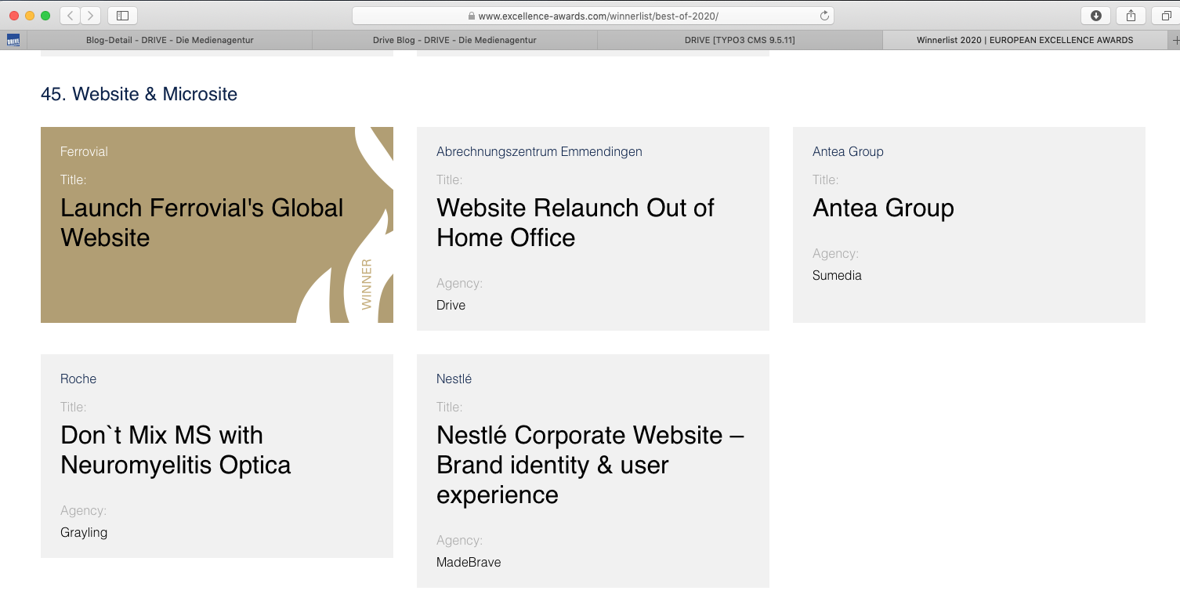Click the address bar URL field
This screenshot has width=1180, height=605.
pos(592,16)
